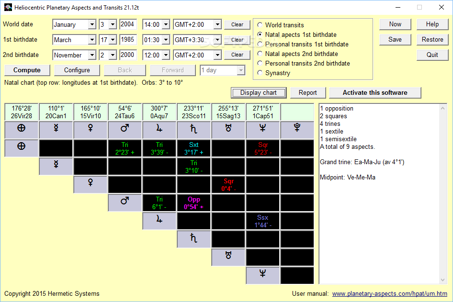Click the Display chart button
The image size is (453, 302).
259,93
